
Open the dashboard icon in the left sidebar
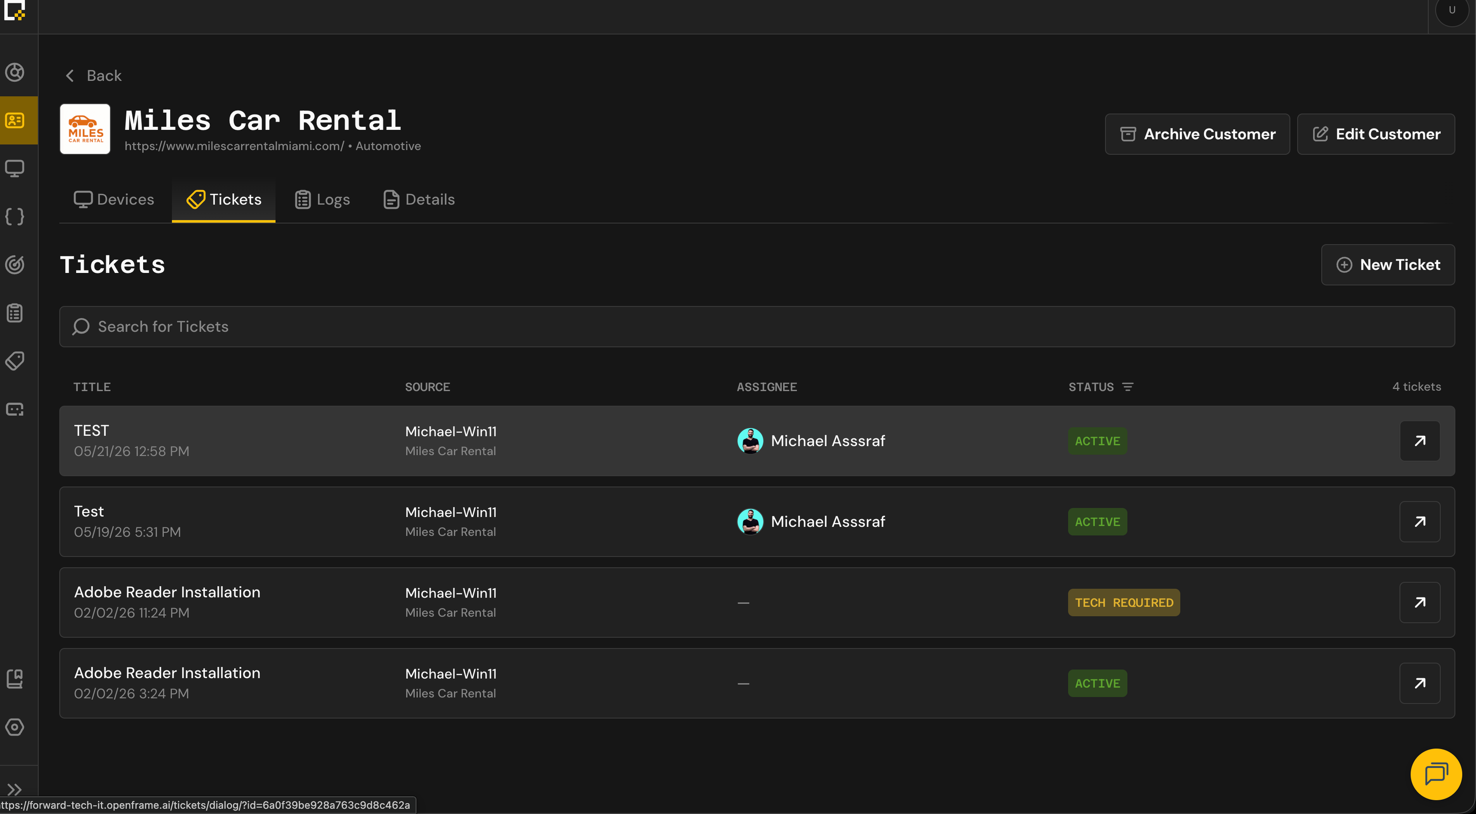[x=15, y=72]
